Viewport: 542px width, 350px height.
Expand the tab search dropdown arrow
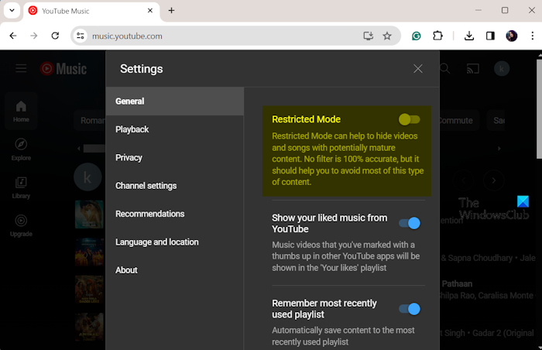click(x=12, y=11)
